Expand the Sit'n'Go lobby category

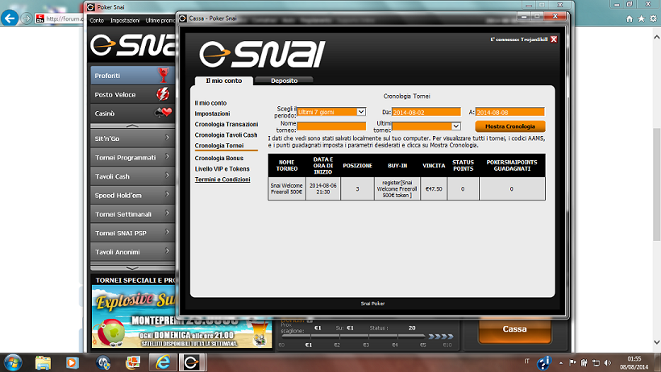pos(132,138)
